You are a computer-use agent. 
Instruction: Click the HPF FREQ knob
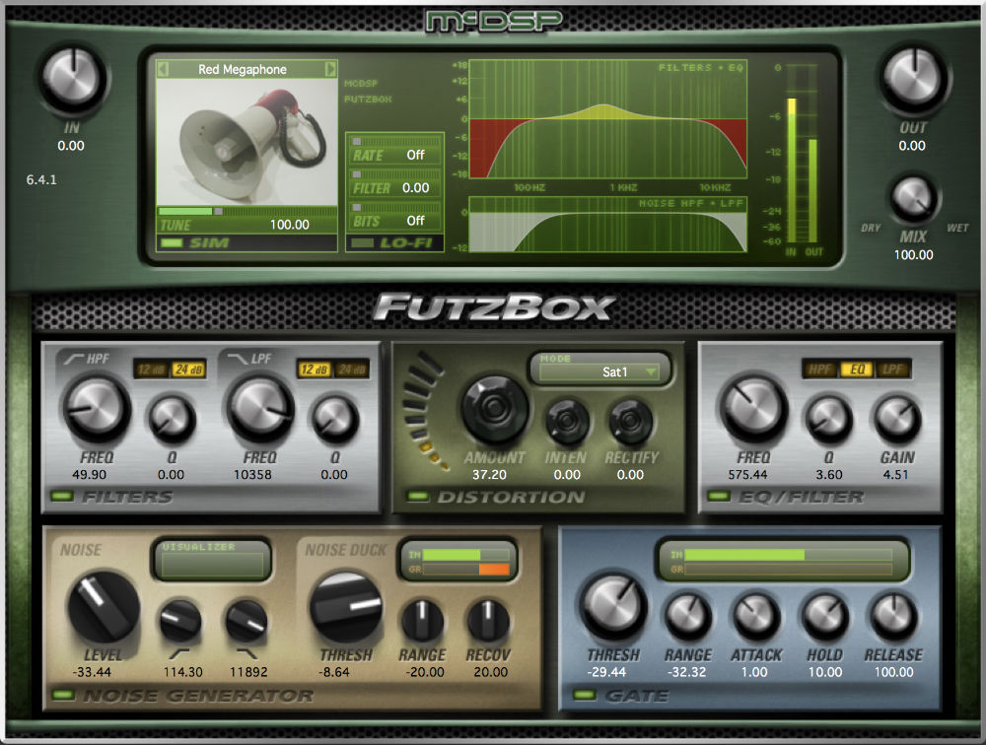pos(97,409)
